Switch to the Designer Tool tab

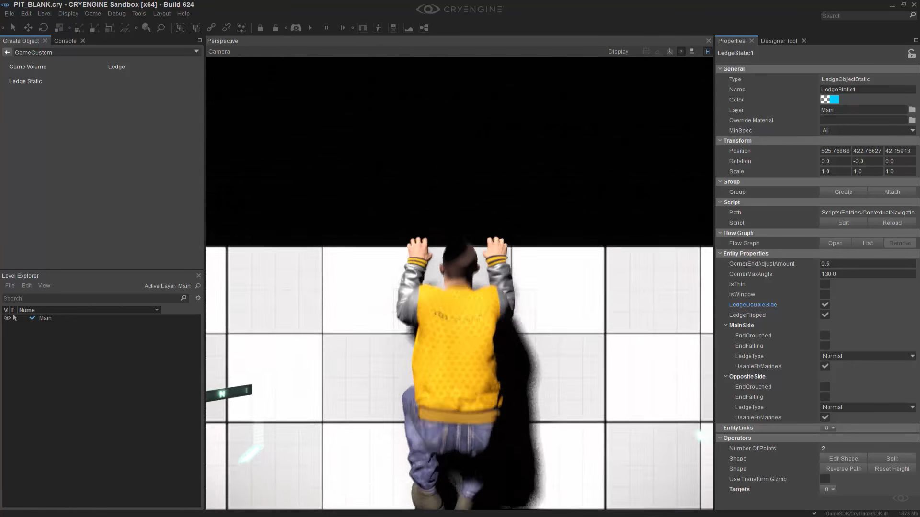tap(779, 41)
